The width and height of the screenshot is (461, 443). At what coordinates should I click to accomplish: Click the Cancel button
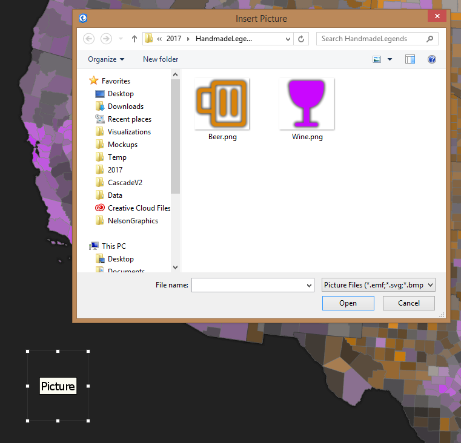coord(409,303)
